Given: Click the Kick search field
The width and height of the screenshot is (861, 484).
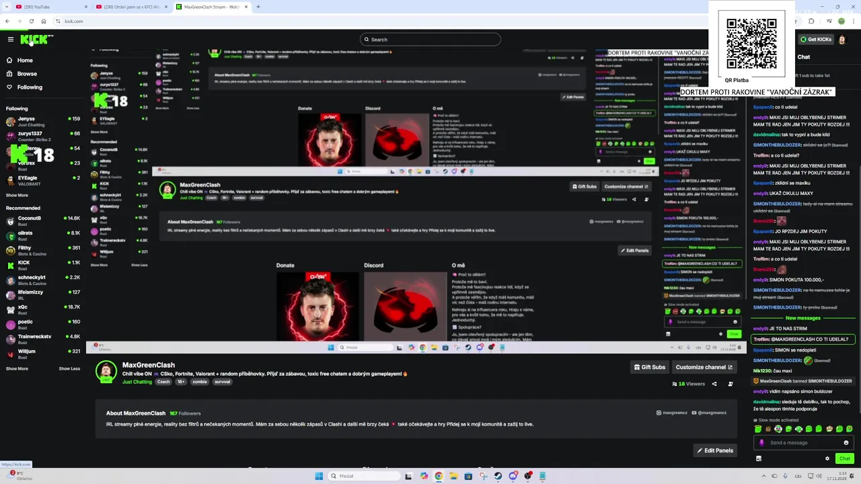Looking at the screenshot, I should coord(430,40).
